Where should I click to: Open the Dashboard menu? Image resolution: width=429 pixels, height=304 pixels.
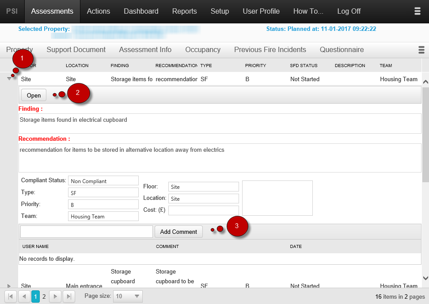(141, 11)
